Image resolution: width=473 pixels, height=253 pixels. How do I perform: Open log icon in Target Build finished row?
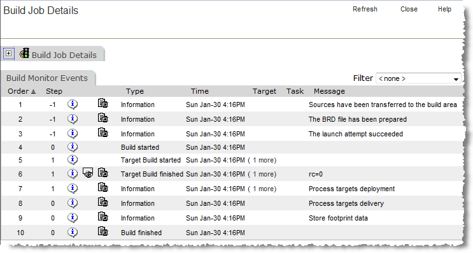(x=103, y=173)
